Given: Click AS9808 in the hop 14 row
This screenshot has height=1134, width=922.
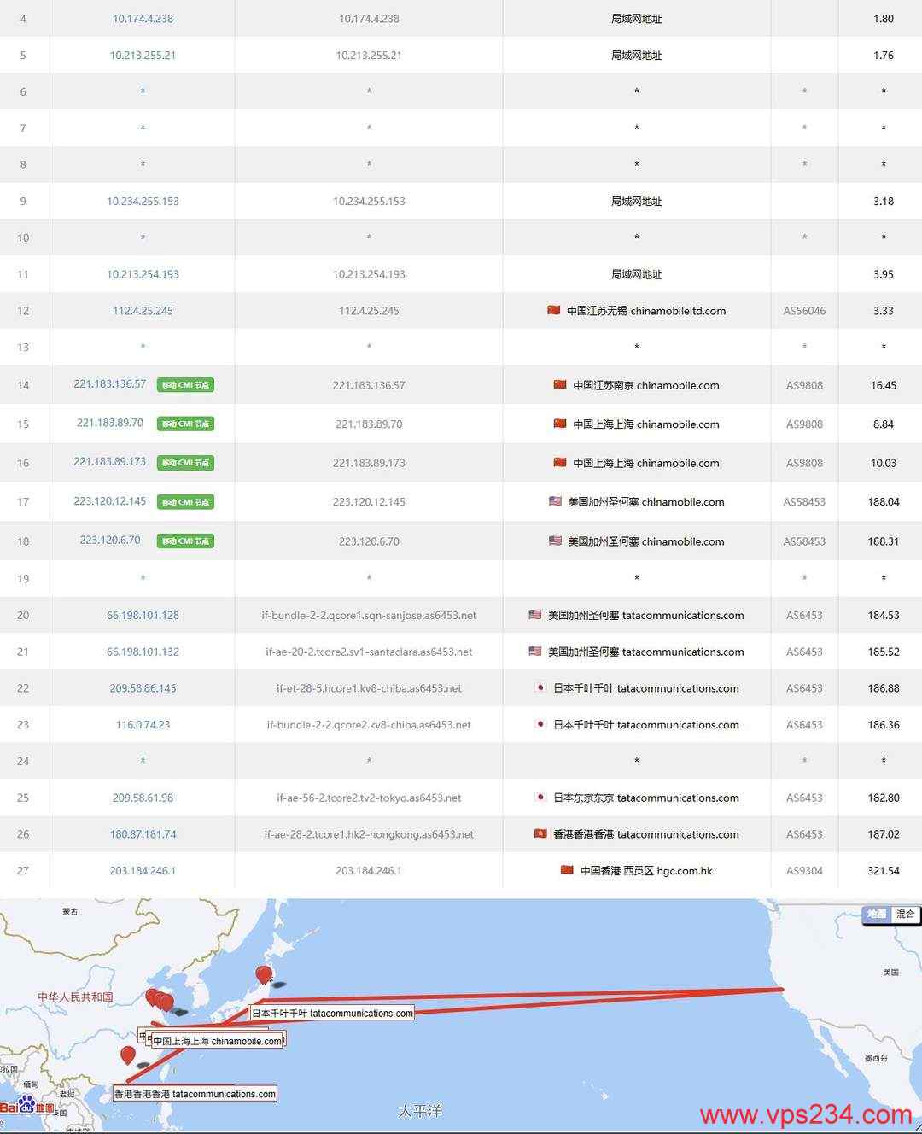Looking at the screenshot, I should [x=804, y=386].
